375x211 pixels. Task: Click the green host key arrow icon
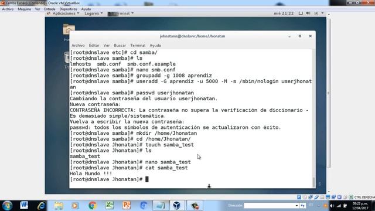[351, 197]
